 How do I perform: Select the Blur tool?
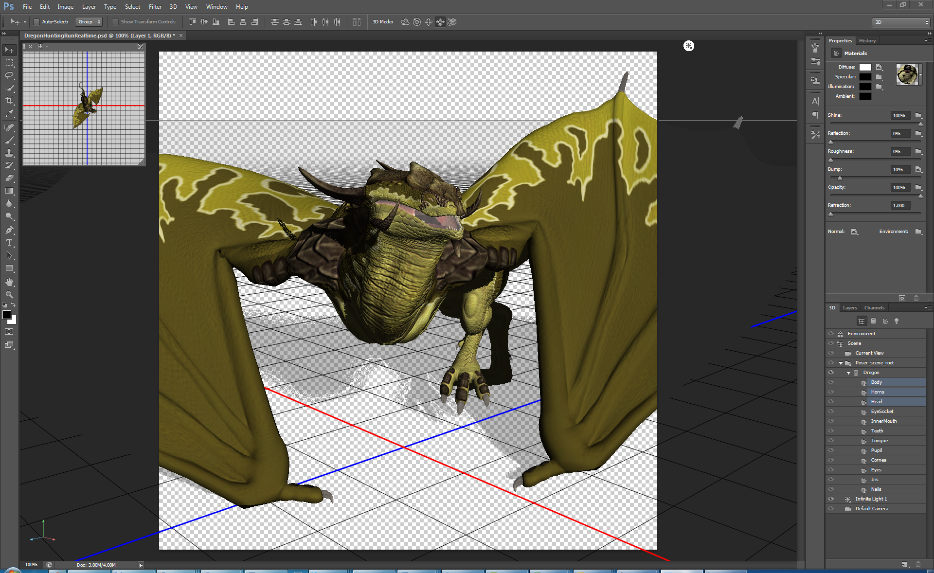[9, 203]
